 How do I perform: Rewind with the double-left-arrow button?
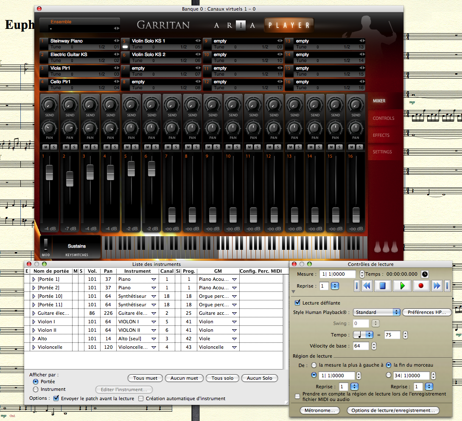[x=367, y=286]
